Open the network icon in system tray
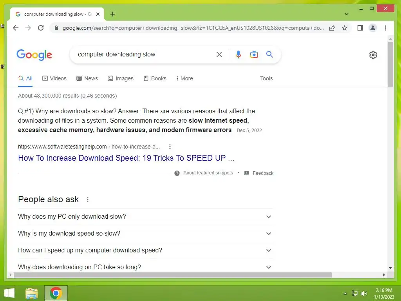Viewport: 401px width, 301px height. (x=355, y=294)
